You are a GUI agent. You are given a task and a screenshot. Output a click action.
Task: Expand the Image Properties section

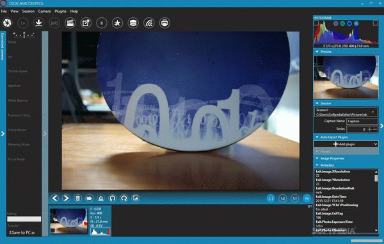coord(346,158)
